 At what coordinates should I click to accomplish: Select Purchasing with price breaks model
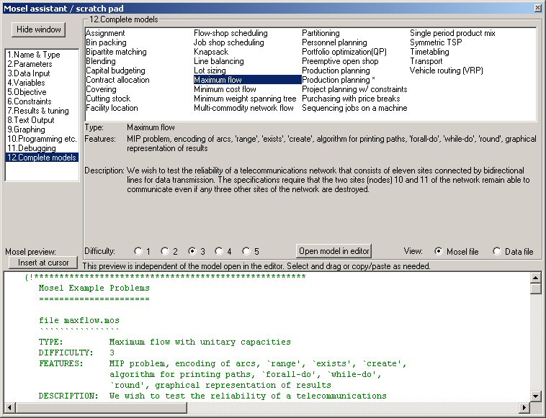351,99
